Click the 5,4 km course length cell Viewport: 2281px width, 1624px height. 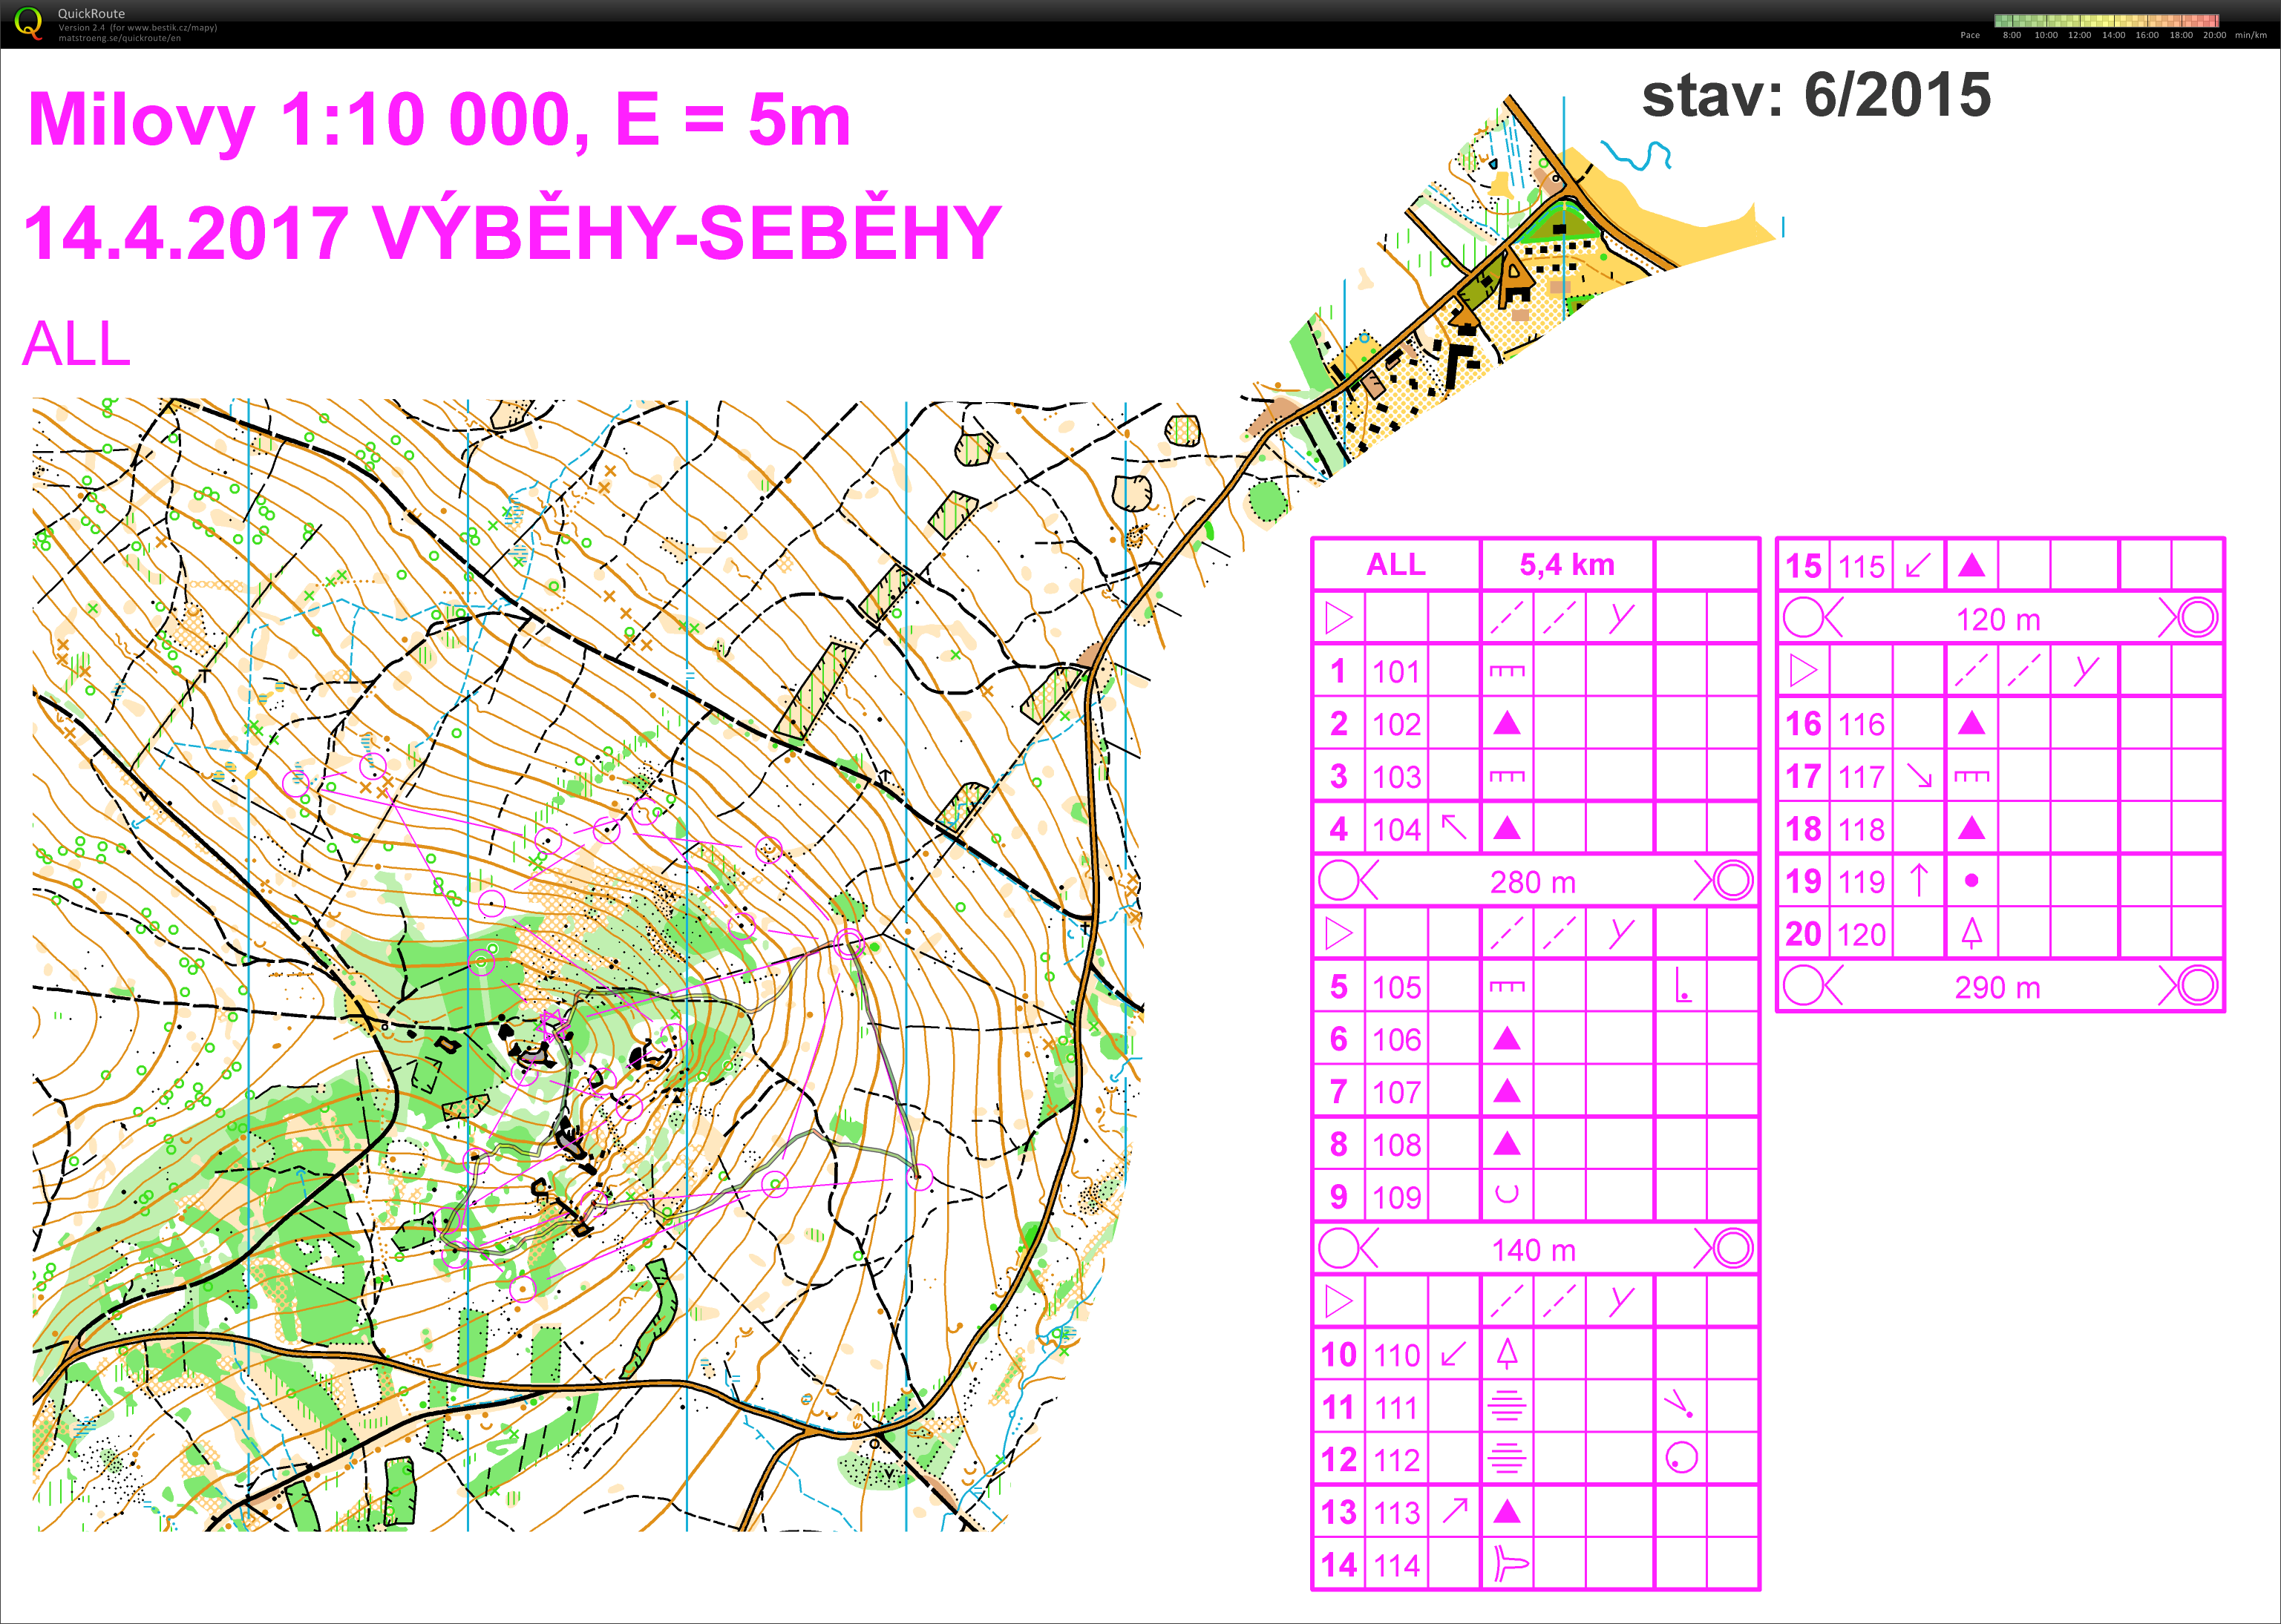pyautogui.click(x=1567, y=565)
